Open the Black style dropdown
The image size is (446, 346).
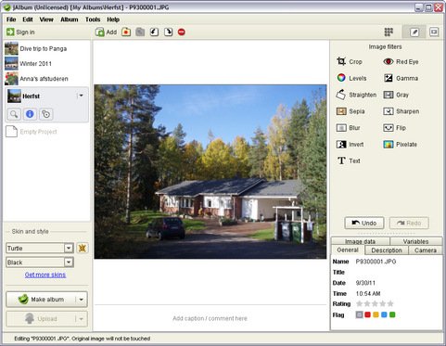click(x=69, y=263)
